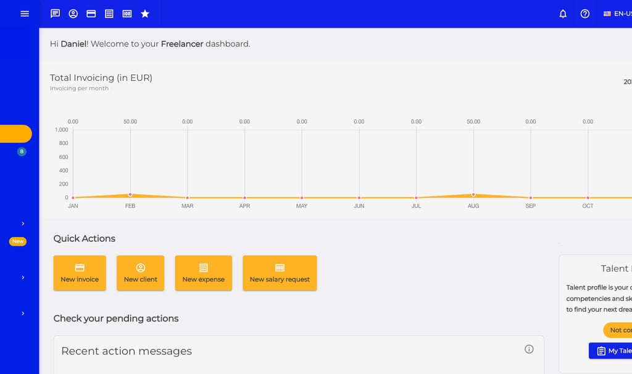Open notifications bell
The width and height of the screenshot is (632, 374).
[x=563, y=14]
